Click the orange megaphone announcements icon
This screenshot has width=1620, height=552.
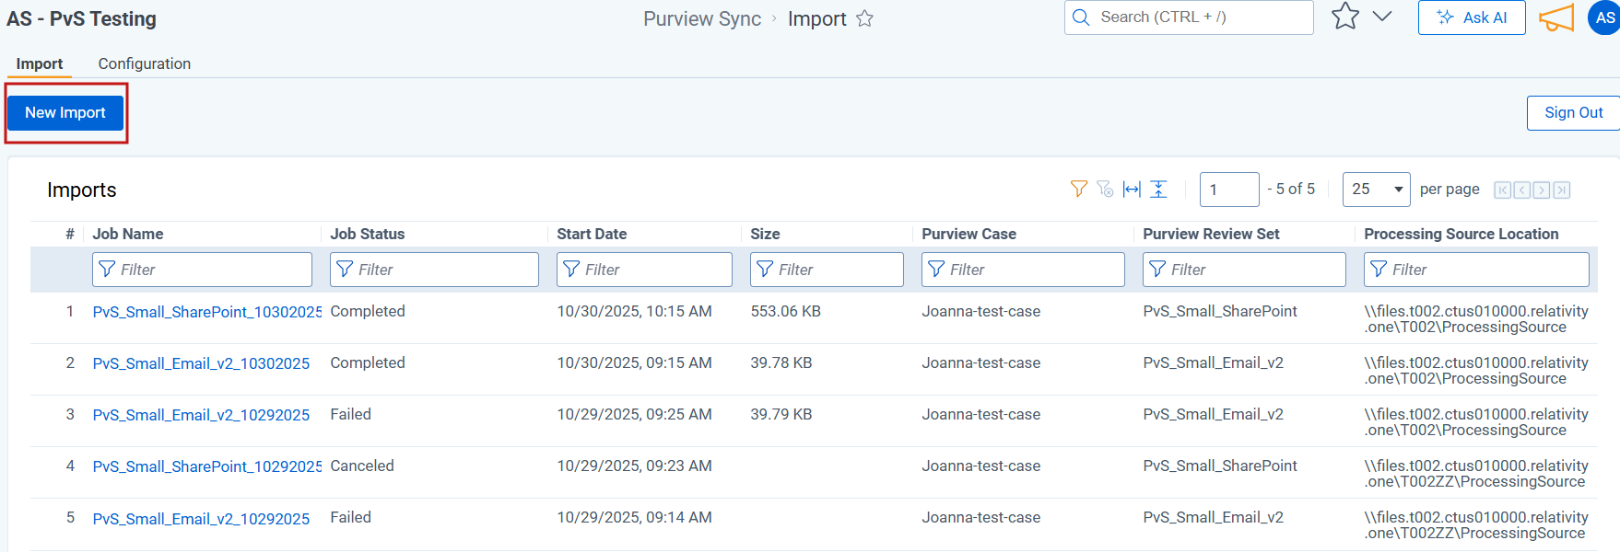[x=1556, y=17]
